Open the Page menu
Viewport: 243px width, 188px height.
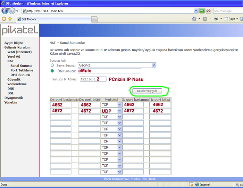(231, 19)
